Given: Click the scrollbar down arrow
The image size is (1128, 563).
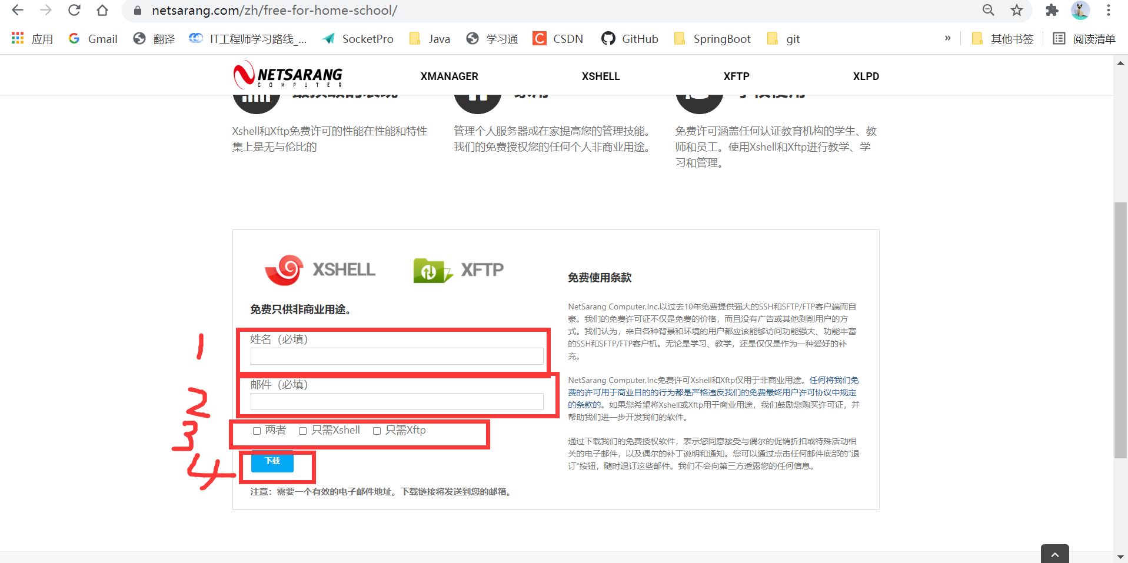Looking at the screenshot, I should [1120, 557].
